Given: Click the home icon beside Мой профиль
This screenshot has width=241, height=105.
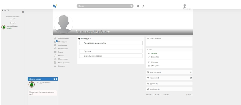Looking at the screenshot, I should tap(55, 39).
